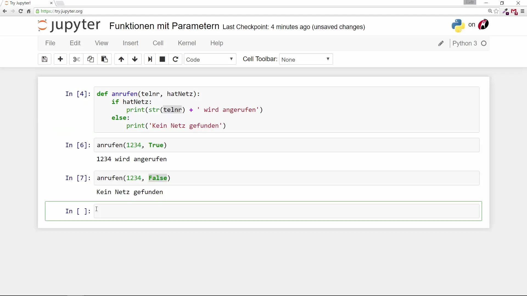Open zoom magnifier icon in address bar
Screen dimensions: 527x296
click(490, 11)
